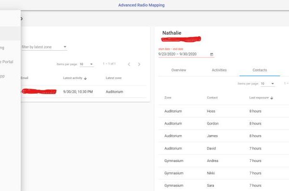289x191 pixels.
Task: Switch to the Activities tab
Action: coord(219,70)
